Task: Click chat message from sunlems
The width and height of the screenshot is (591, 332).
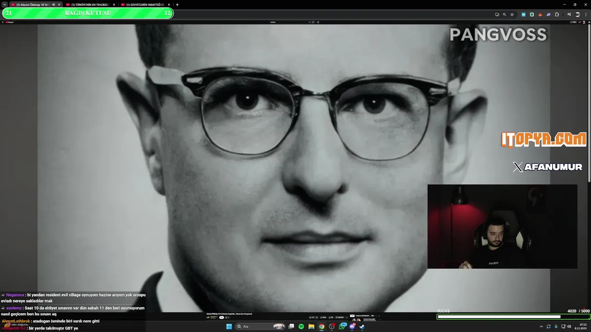Action: pyautogui.click(x=73, y=311)
